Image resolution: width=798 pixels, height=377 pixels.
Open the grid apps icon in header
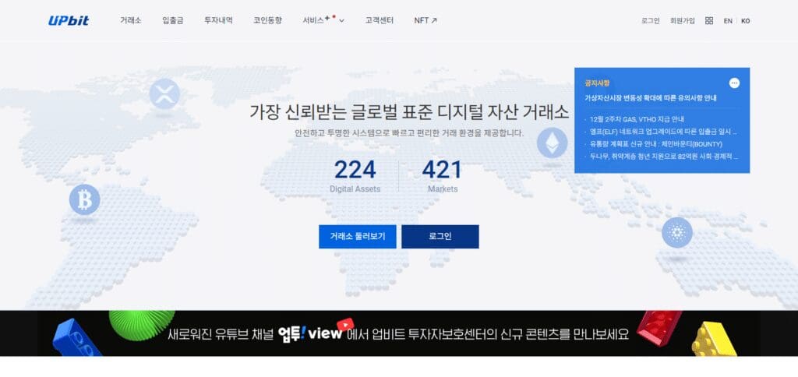709,21
